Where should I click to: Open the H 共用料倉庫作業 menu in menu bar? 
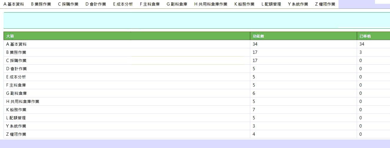click(x=211, y=4)
